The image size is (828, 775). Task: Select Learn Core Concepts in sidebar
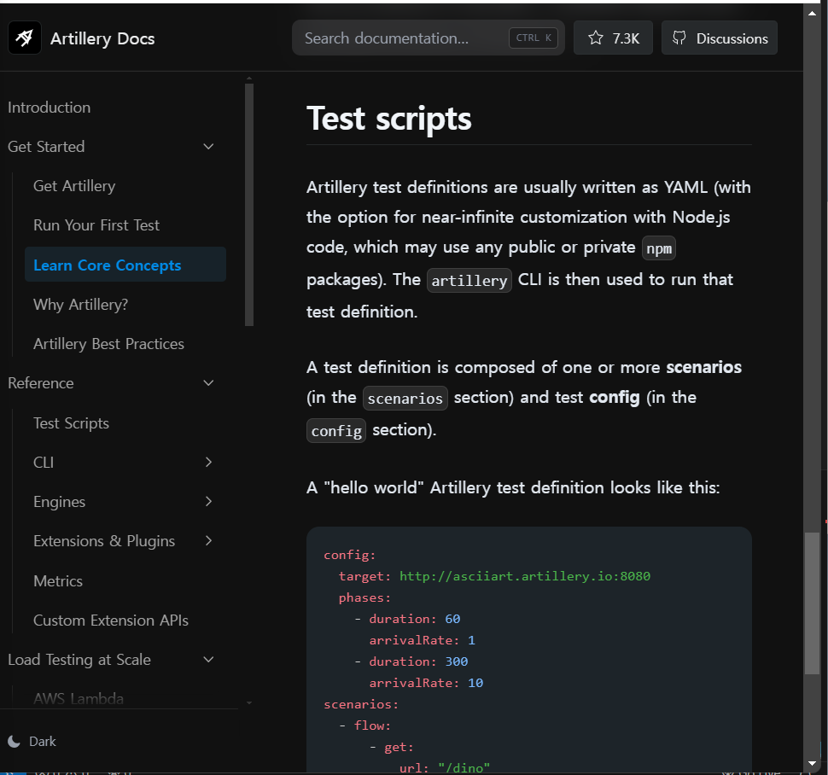(125, 265)
